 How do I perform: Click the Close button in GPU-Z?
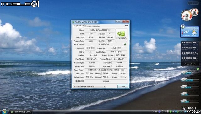(x=123, y=87)
